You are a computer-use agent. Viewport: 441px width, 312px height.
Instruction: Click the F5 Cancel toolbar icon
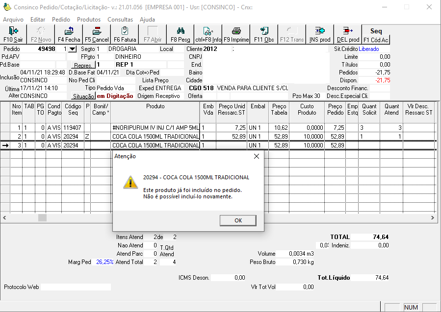(x=97, y=30)
